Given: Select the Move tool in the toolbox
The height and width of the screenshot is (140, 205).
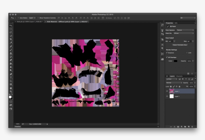Looking at the screenshot, I should pyautogui.click(x=11, y=25).
